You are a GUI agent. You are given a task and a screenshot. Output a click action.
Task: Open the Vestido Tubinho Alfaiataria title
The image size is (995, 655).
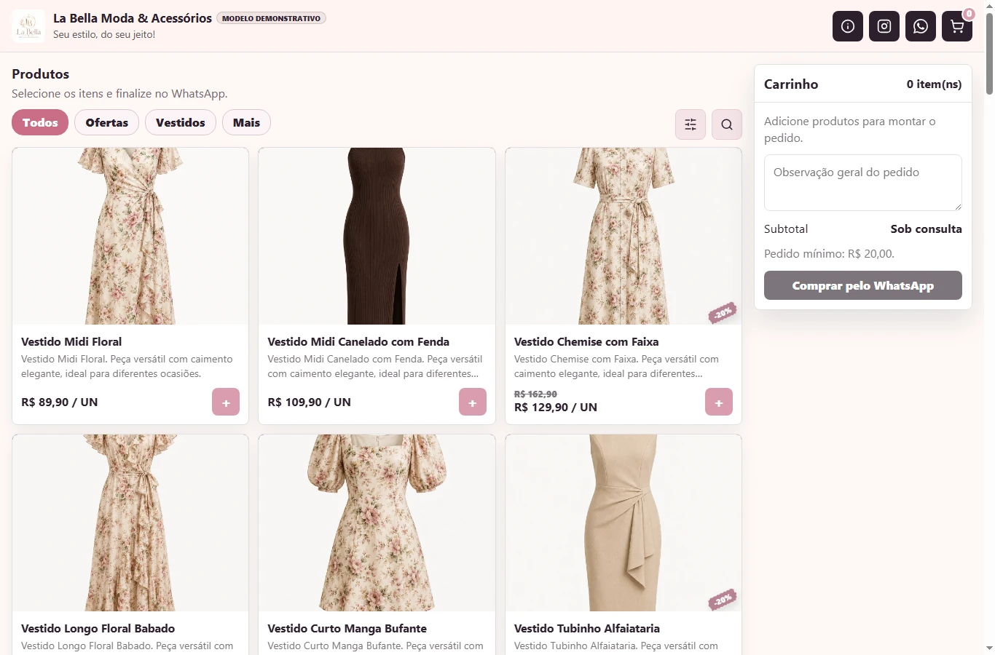point(587,628)
